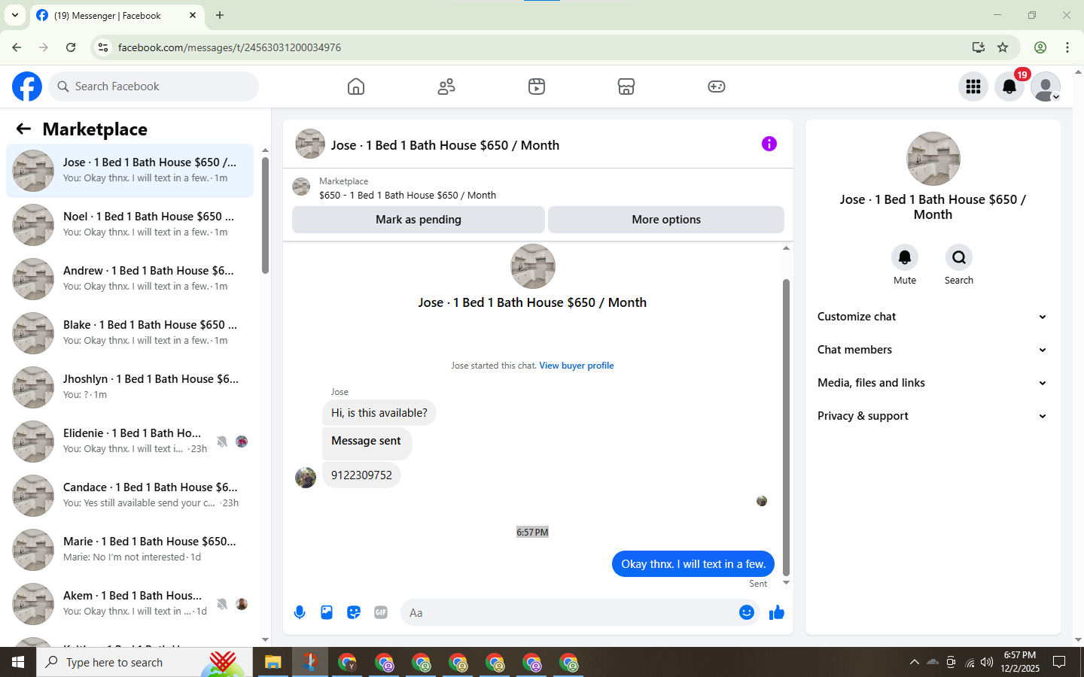Open a new browser tab
1084x677 pixels.
coord(220,15)
